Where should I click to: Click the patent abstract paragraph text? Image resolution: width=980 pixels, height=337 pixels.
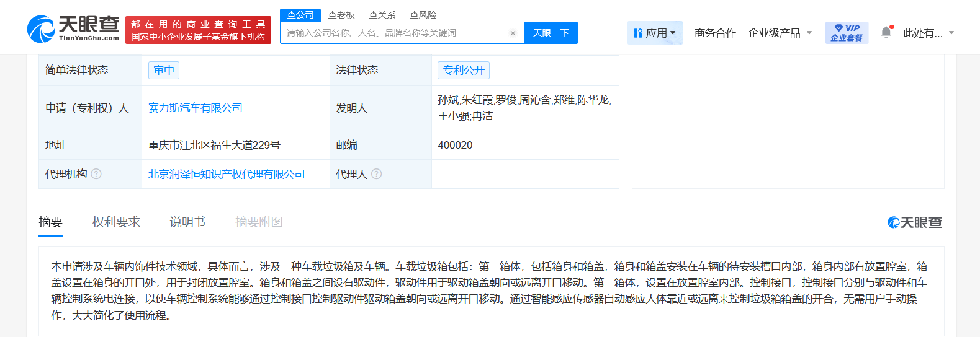(490, 291)
